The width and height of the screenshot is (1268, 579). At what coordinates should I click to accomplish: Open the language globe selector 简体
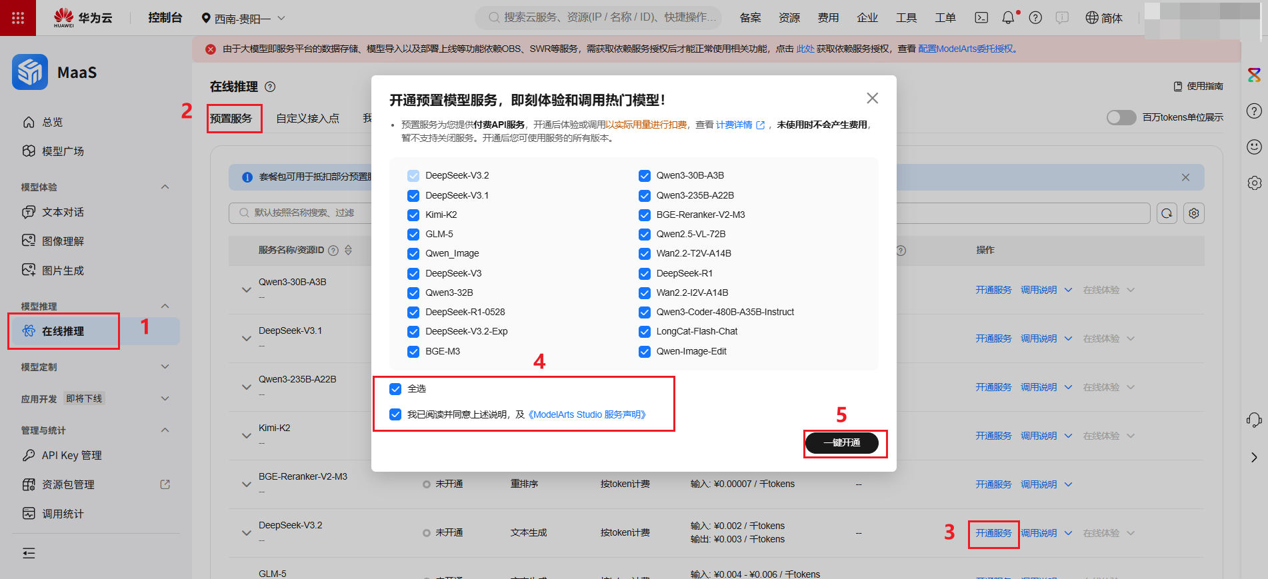point(1104,18)
